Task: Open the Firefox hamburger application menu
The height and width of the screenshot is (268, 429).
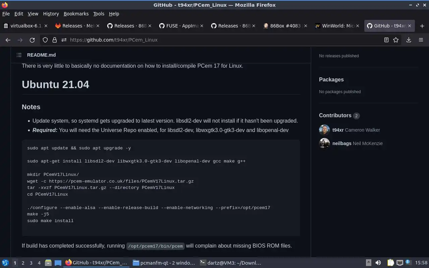Action: tap(421, 40)
